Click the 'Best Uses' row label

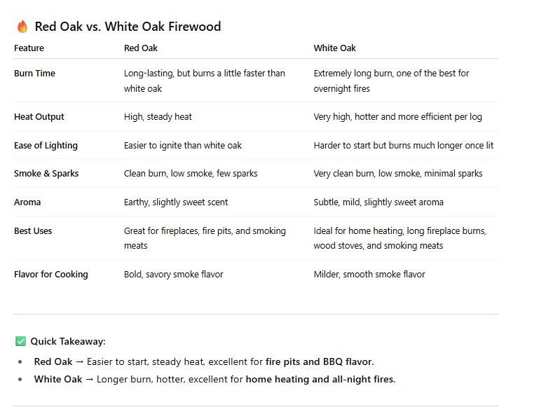(x=33, y=231)
